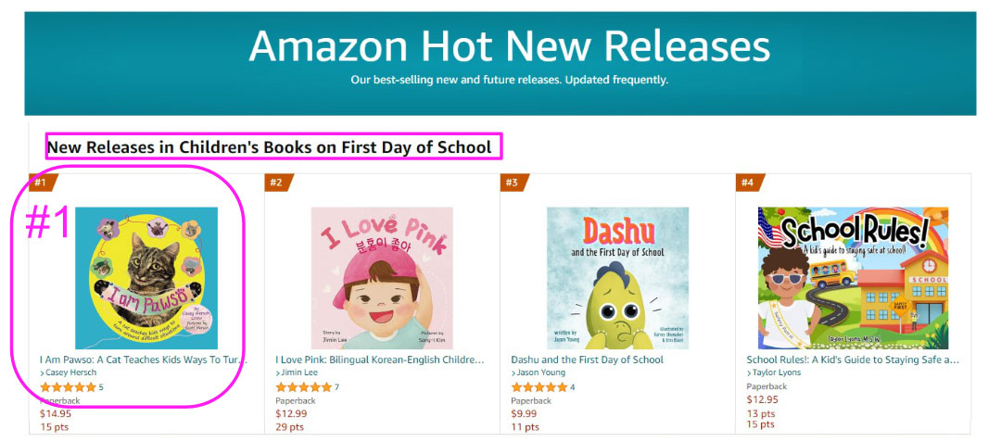This screenshot has width=1001, height=442.
Task: Open the School Rules! Kid's Guide title
Action: pyautogui.click(x=852, y=360)
